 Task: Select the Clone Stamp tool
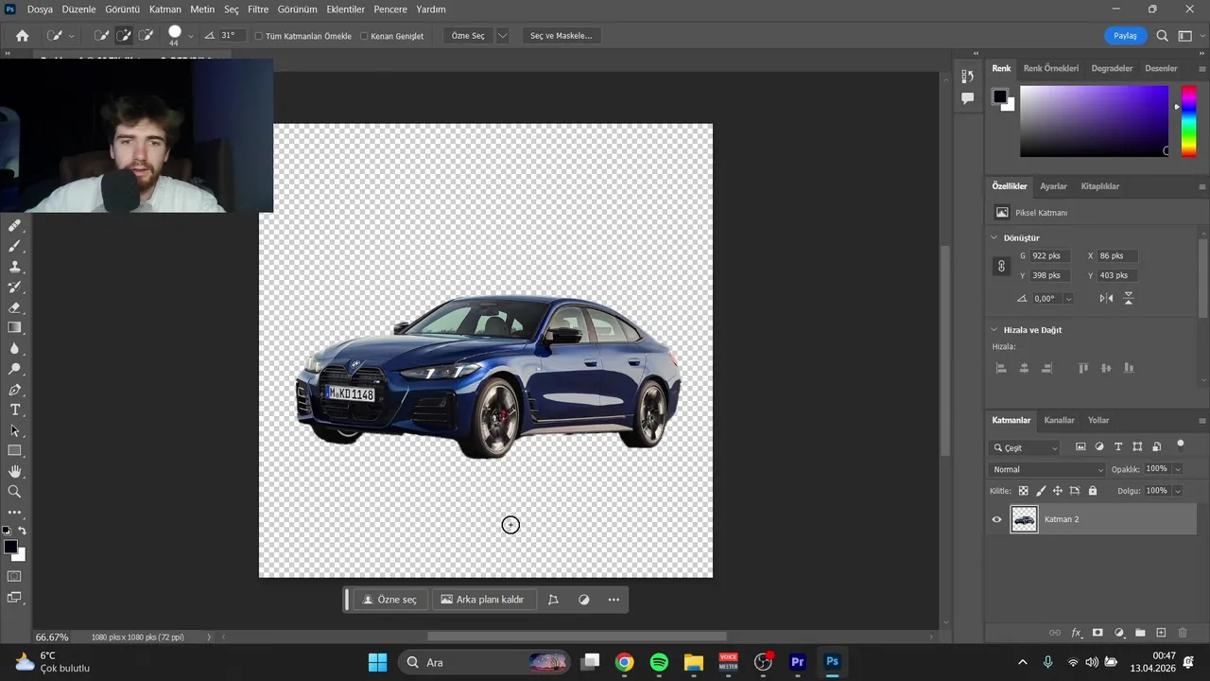pyautogui.click(x=15, y=267)
